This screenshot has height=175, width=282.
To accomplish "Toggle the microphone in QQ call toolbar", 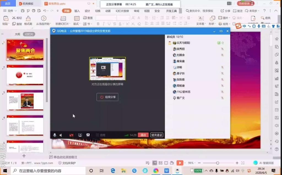I will pyautogui.click(x=55, y=135).
